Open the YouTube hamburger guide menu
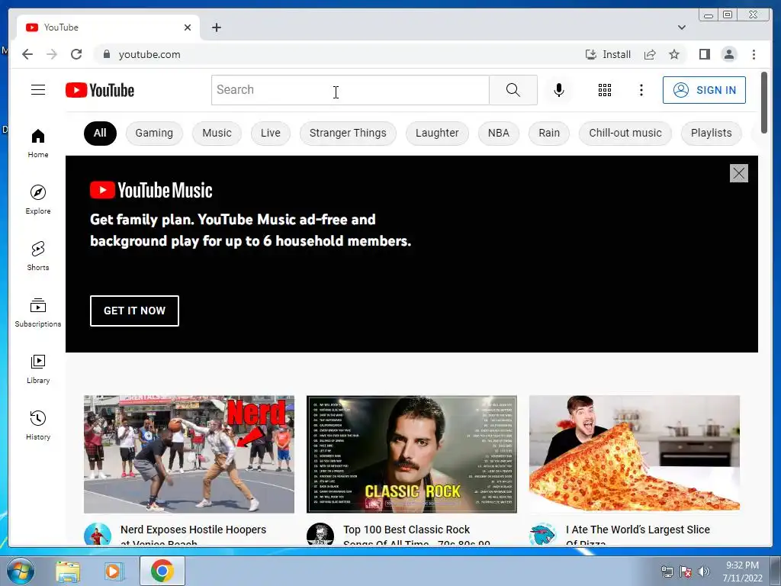The height and width of the screenshot is (586, 781). click(x=38, y=90)
